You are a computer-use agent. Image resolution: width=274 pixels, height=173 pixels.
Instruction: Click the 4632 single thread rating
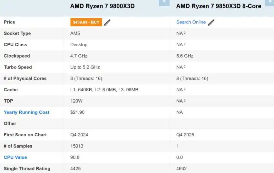181,168
